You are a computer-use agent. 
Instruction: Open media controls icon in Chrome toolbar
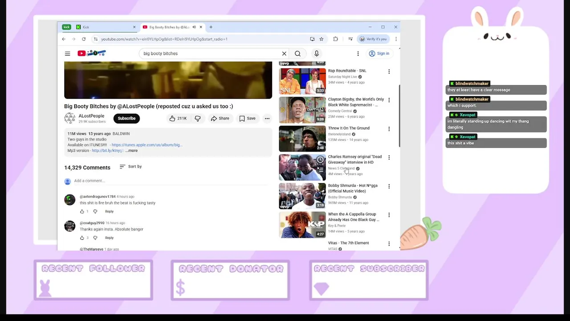click(x=350, y=39)
